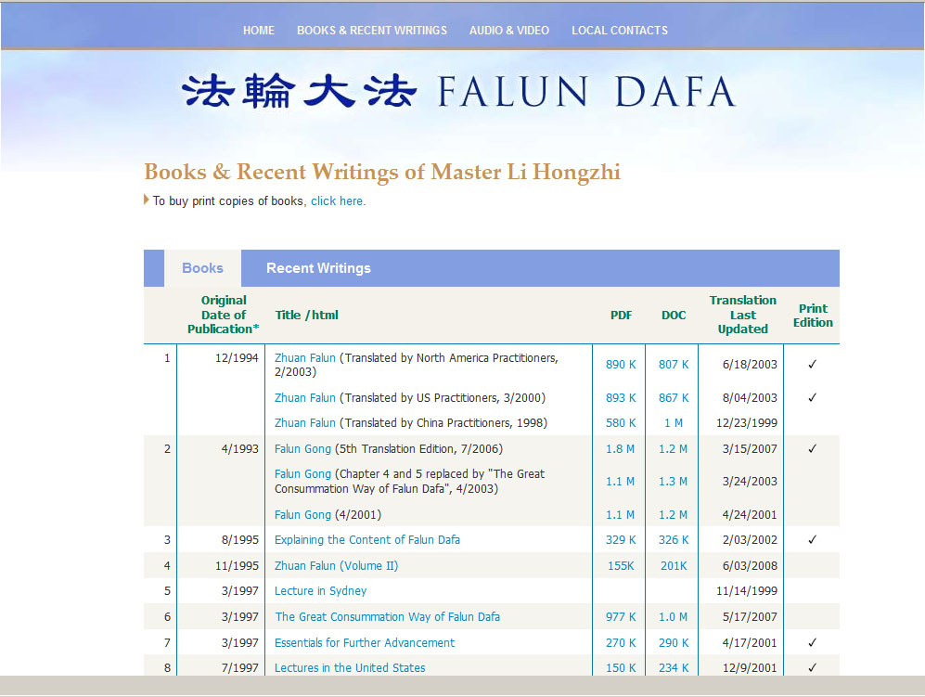Viewport: 925px width, 697px height.
Task: Download the 1.8 M PDF of Falun Gong
Action: (620, 448)
